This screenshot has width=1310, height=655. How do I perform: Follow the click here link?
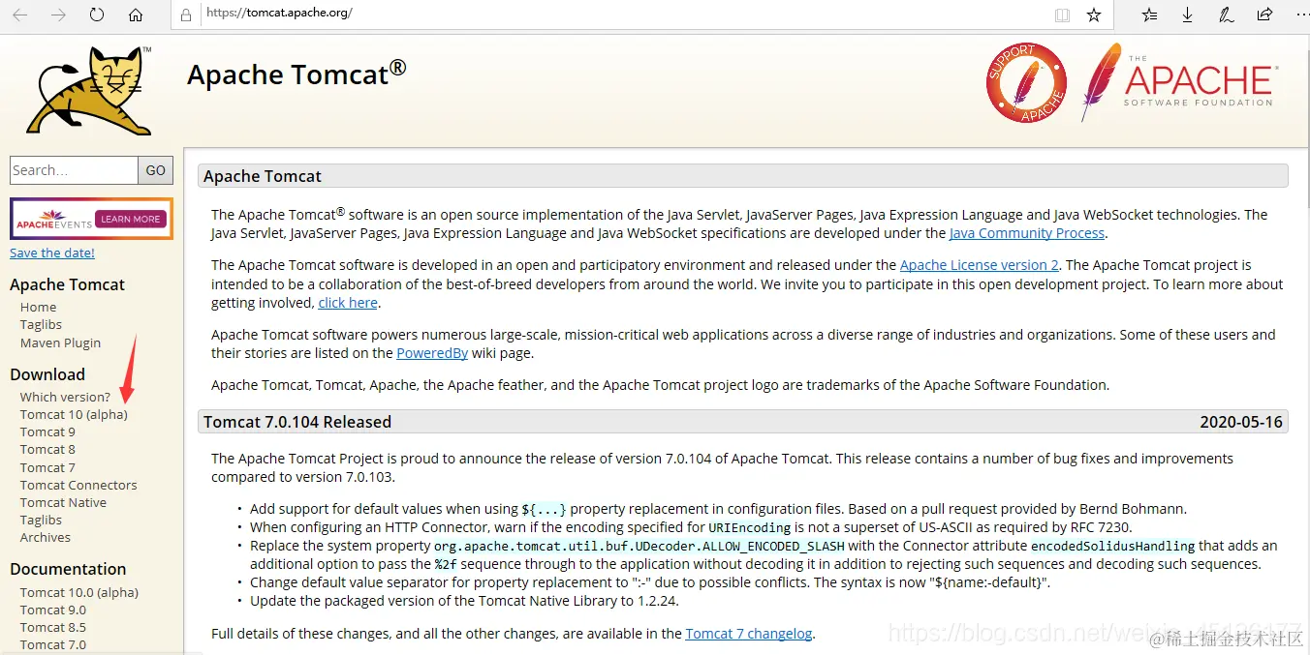tap(348, 303)
